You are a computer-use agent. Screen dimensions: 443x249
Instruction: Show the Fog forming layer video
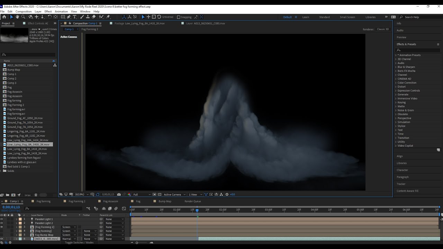(x=2, y=231)
